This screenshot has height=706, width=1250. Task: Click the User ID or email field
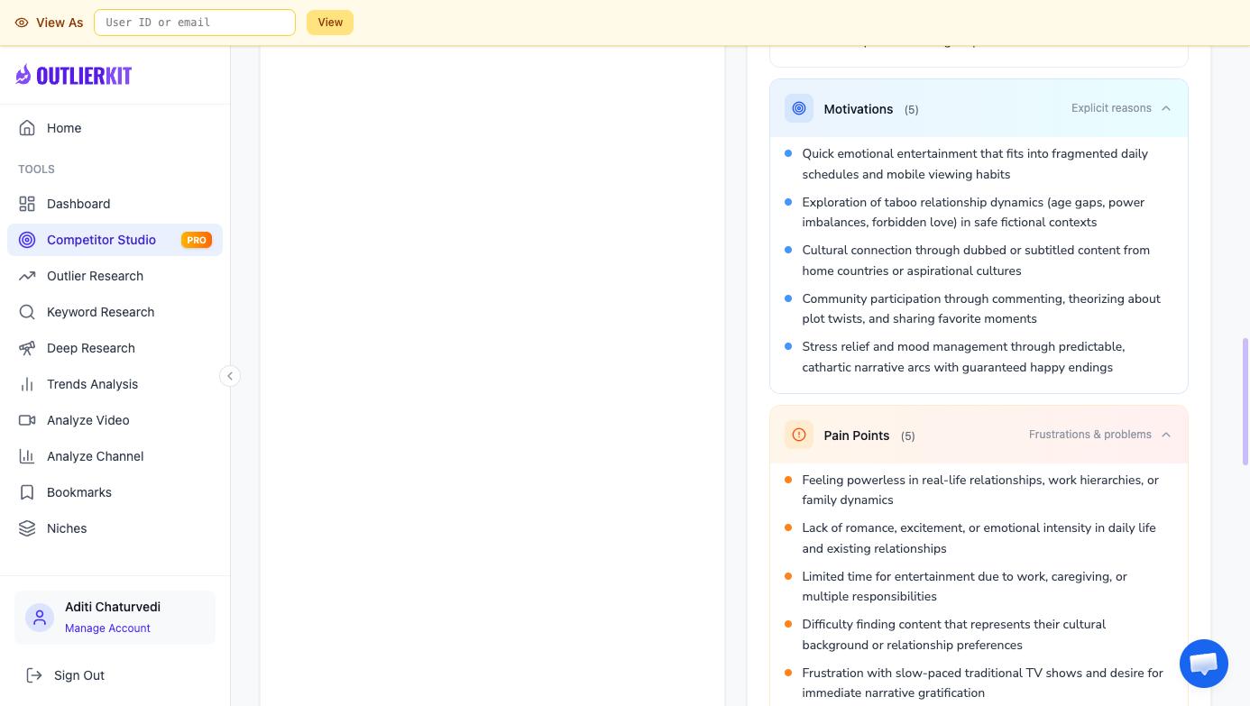click(195, 23)
